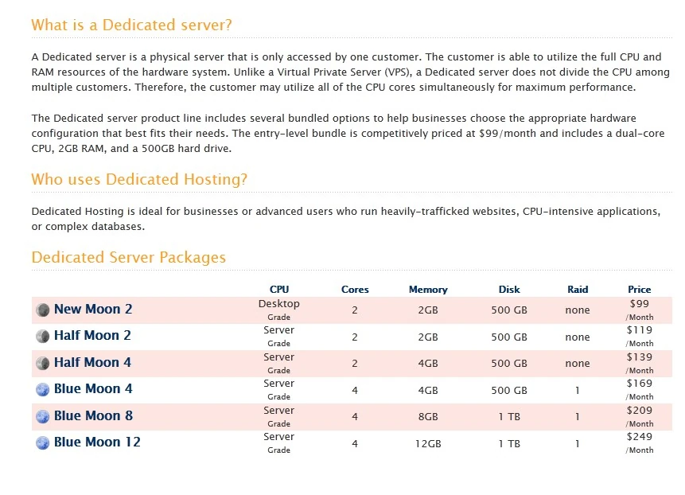The height and width of the screenshot is (495, 685).
Task: Click the Half Moon 4 moon icon
Action: click(x=42, y=363)
